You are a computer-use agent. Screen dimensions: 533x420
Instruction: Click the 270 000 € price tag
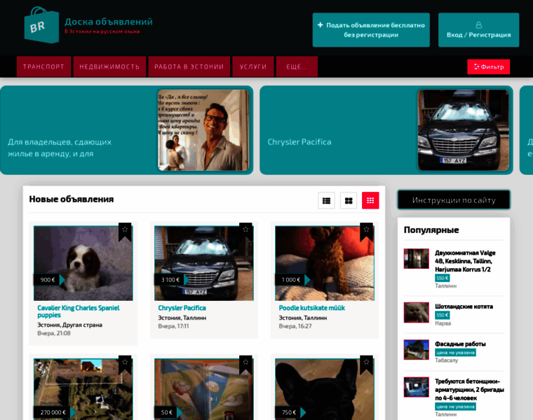[53, 412]
